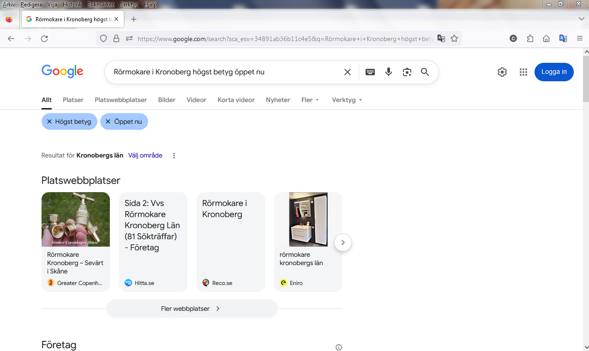The width and height of the screenshot is (589, 351).
Task: Click the Google voice search microphone icon
Action: [389, 72]
